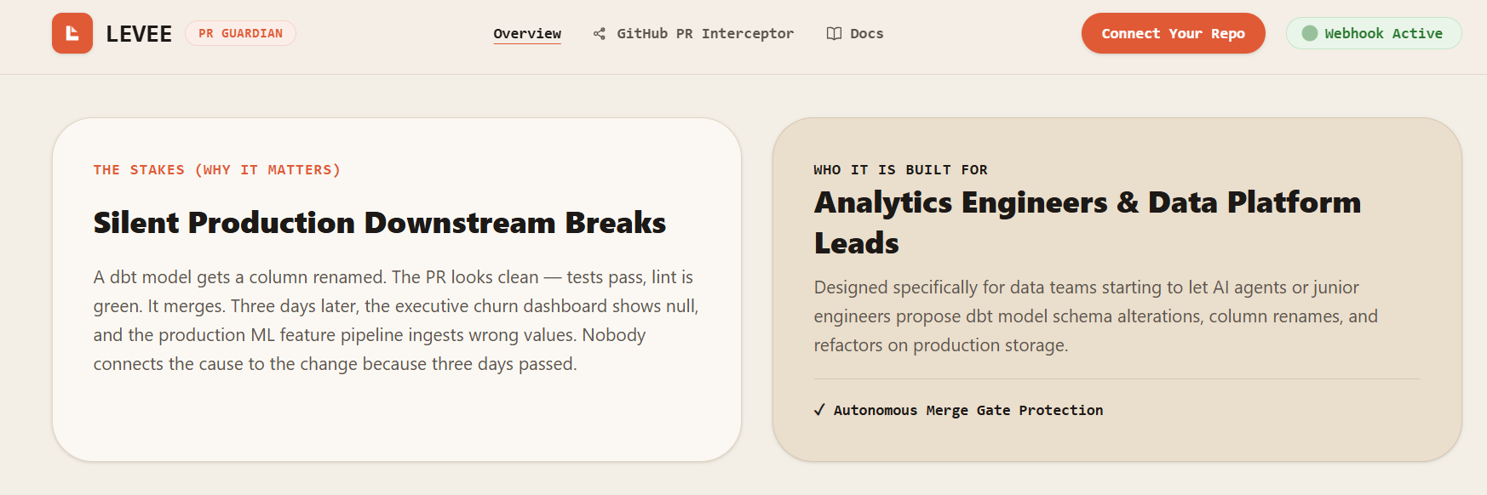This screenshot has width=1487, height=495.
Task: Click Autonomous Merge Gate Protection text
Action: pos(968,410)
